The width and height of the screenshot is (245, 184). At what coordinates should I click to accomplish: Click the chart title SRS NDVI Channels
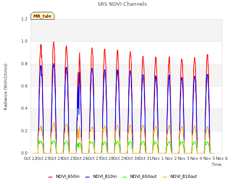(x=122, y=4)
